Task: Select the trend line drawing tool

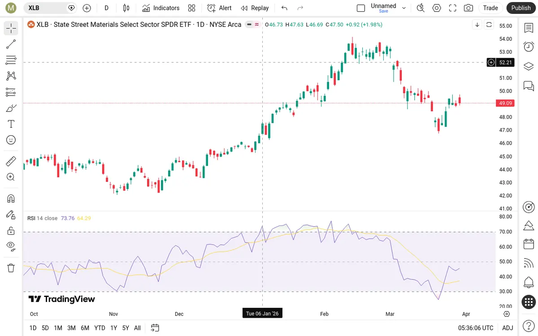Action: [11, 44]
